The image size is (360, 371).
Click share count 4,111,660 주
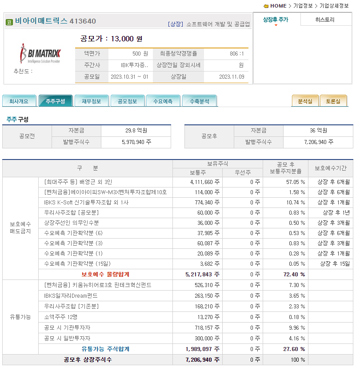(205, 182)
